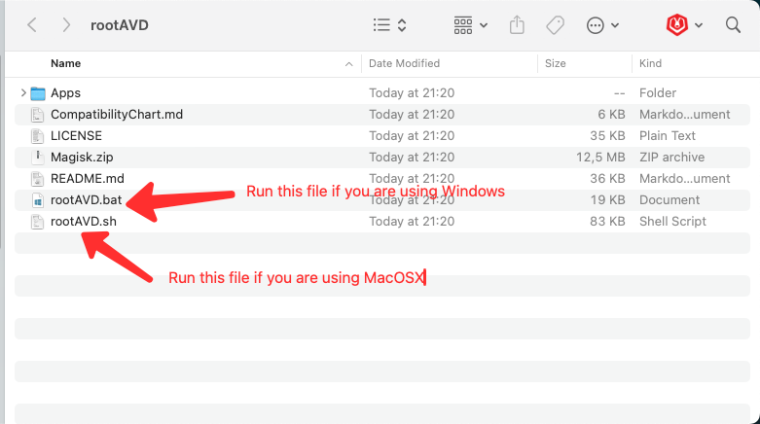Select the README.md file name
Viewport: 760px width, 424px height.
(x=88, y=178)
